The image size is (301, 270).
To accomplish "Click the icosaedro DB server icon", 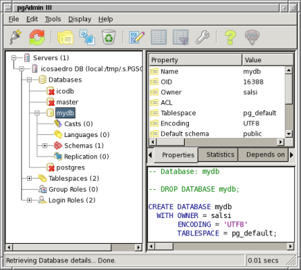I will (x=35, y=69).
